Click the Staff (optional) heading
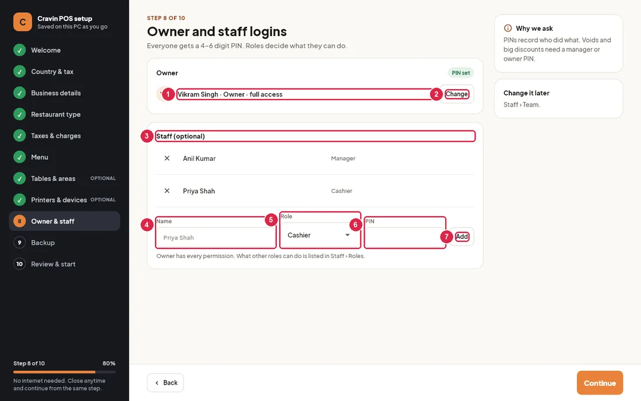Screen dimensions: 641x401 tap(180, 136)
